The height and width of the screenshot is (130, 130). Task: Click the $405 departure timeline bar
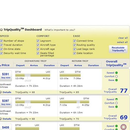tap(27, 129)
